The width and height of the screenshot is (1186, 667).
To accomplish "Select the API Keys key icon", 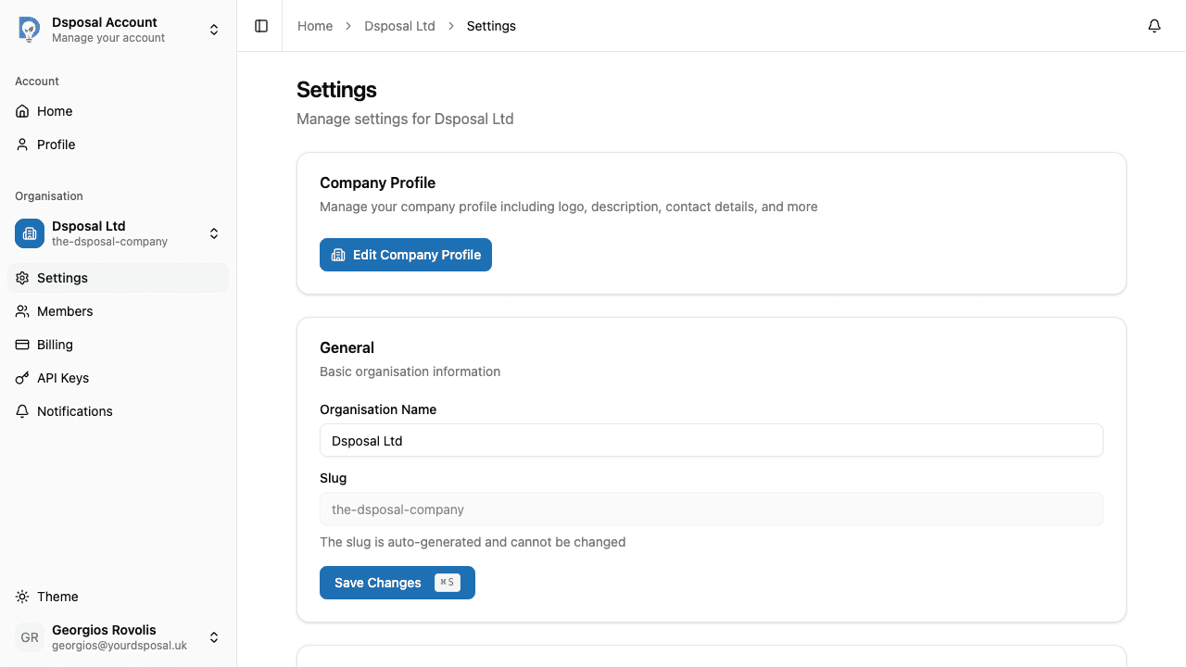I will click(x=22, y=378).
